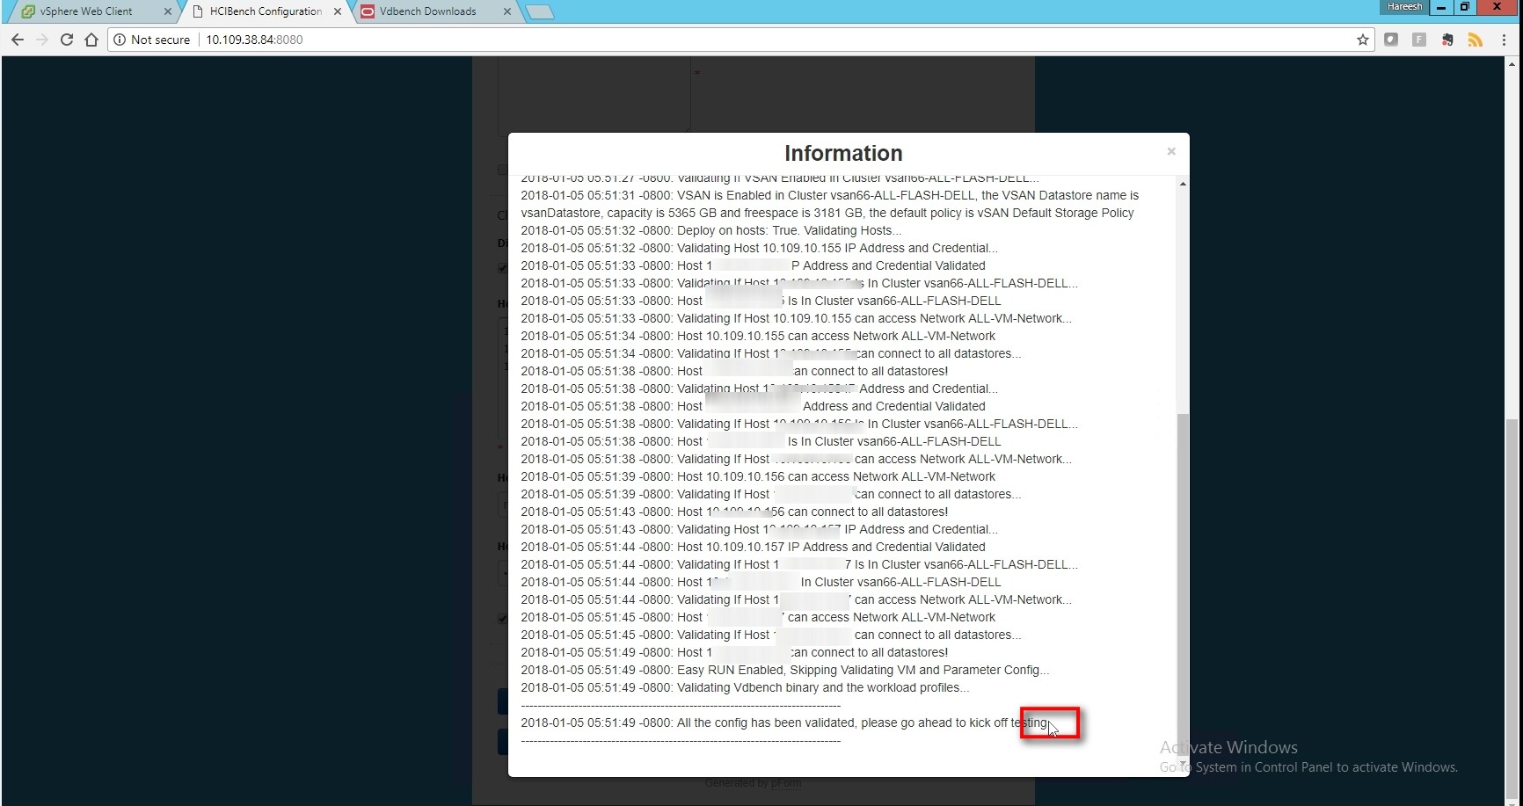Open the orange RSS feed extension
The width and height of the screenshot is (1523, 806).
click(1475, 40)
